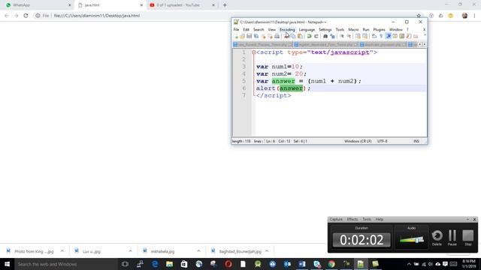Open Help menu in recorder

380,219
